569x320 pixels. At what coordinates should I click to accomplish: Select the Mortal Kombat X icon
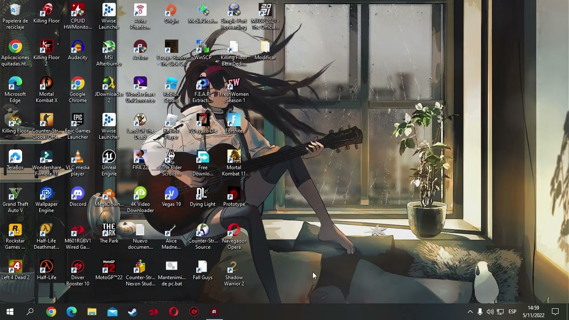pos(46,90)
